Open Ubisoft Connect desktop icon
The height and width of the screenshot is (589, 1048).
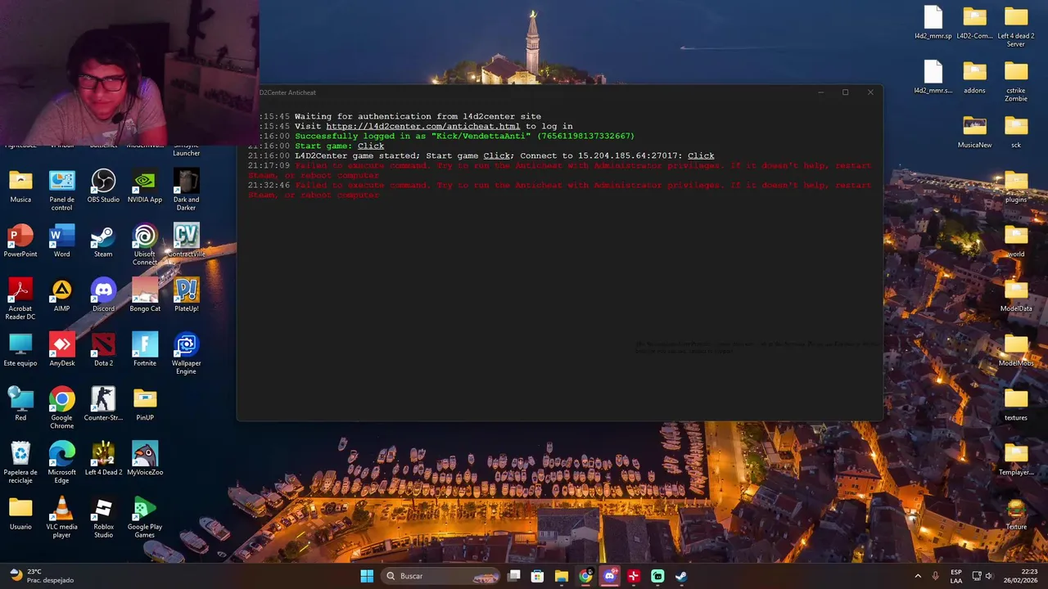145,245
